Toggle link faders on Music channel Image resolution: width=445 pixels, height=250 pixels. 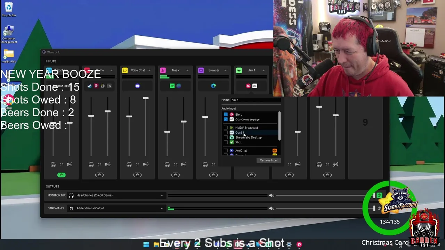pyautogui.click(x=175, y=164)
